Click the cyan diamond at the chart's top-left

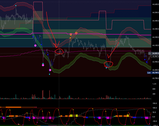pyautogui.click(x=16, y=5)
